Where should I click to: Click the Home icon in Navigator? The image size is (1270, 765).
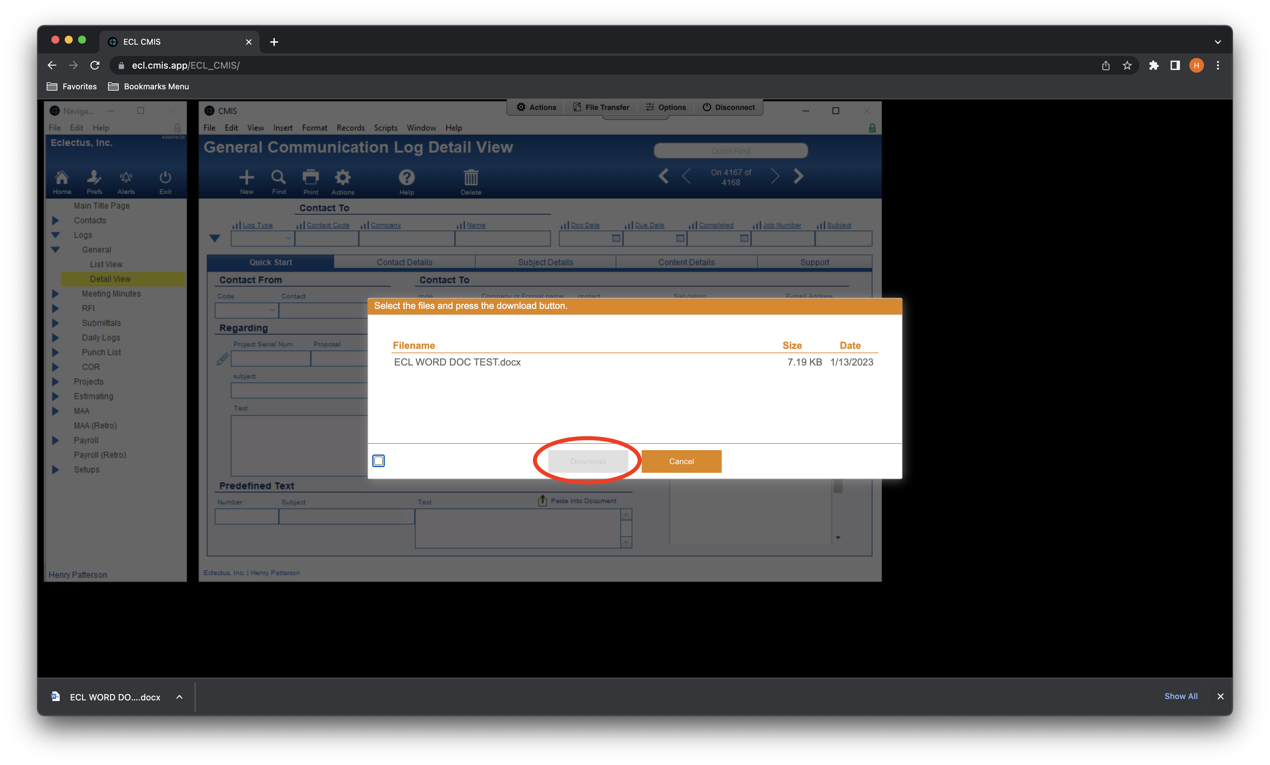point(62,178)
